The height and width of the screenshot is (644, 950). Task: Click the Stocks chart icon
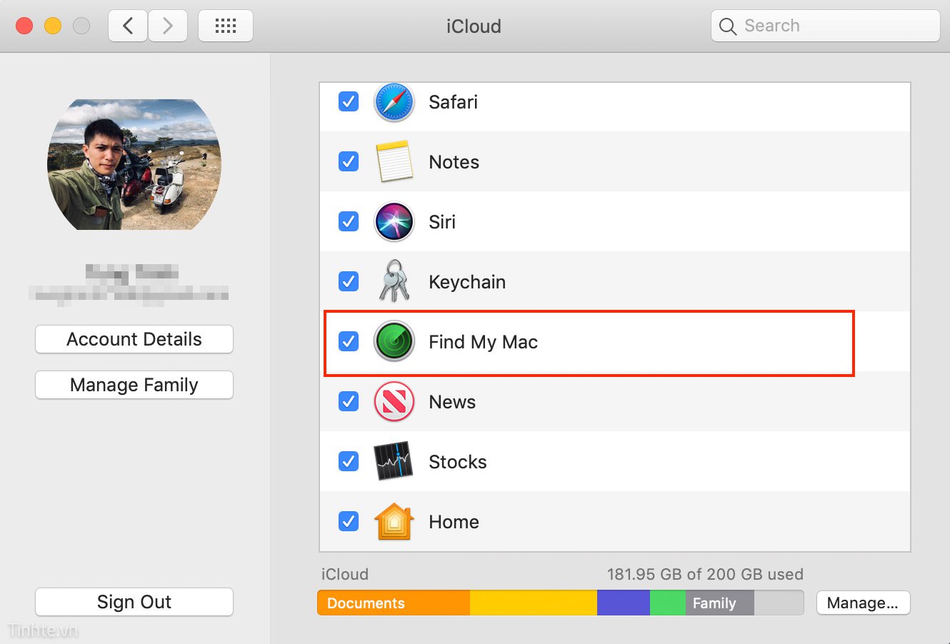[x=394, y=461]
